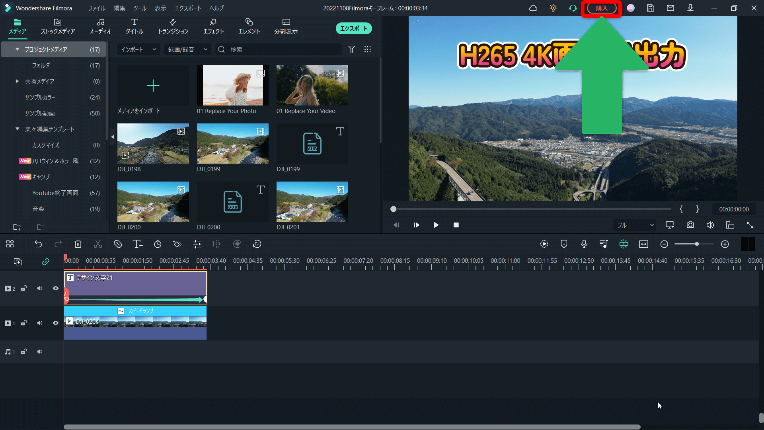This screenshot has width=764, height=430.
Task: Enter fullscreen preview with expand arrows
Action: click(x=750, y=225)
